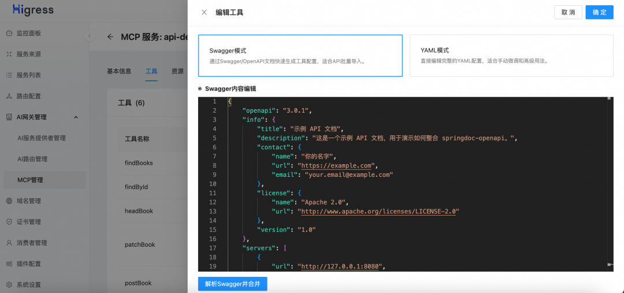Image resolution: width=624 pixels, height=293 pixels.
Task: Close the edit tool drawer with X
Action: click(x=204, y=12)
